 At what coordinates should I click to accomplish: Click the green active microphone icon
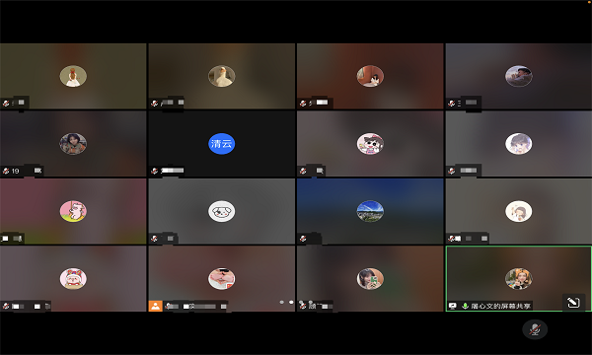pos(465,306)
